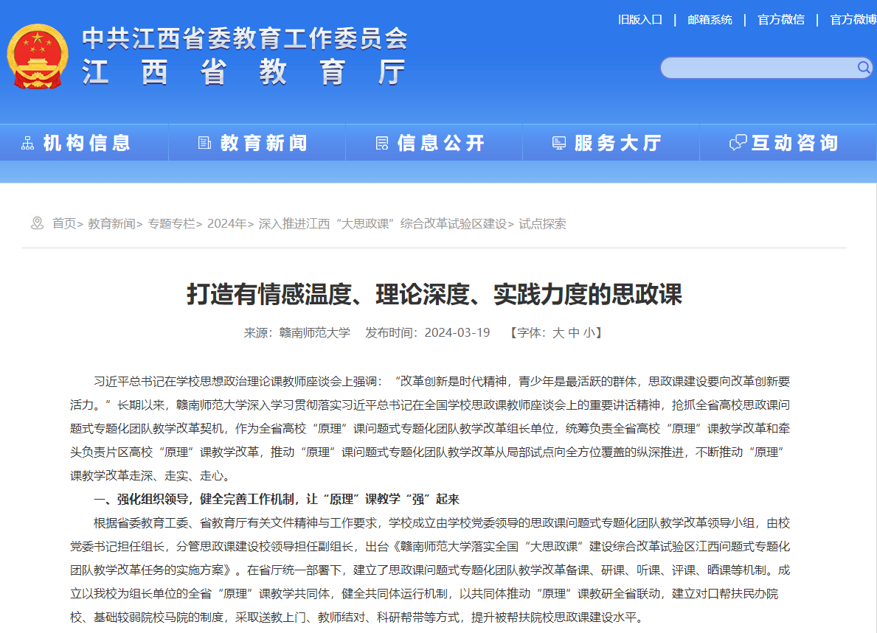Screen dimensions: 877x633
Task: Set font size to 小 (small)
Action: point(589,332)
